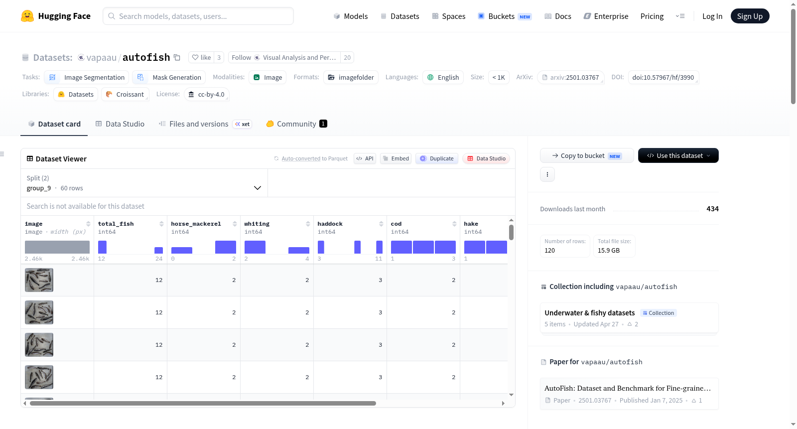This screenshot has height=429, width=797.
Task: Click the follower count 20
Action: coord(347,57)
